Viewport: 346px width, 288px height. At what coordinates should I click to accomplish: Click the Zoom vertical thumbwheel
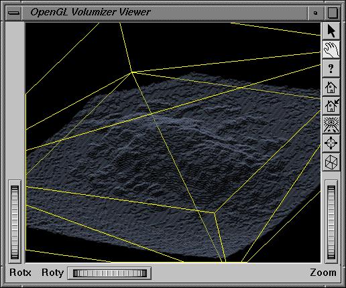tap(331, 222)
